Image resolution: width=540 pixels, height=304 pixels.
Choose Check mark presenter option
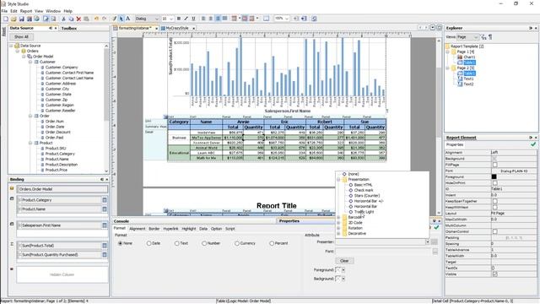tap(364, 190)
